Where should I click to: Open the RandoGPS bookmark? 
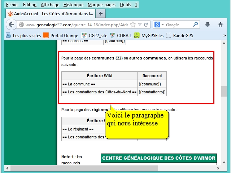tap(179, 35)
